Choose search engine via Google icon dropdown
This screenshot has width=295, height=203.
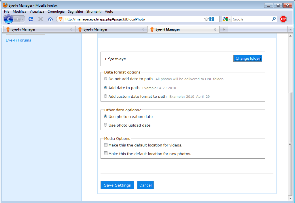point(226,19)
